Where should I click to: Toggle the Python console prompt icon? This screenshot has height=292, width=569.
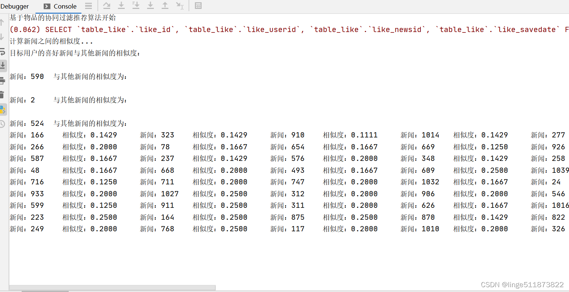pyautogui.click(x=3, y=110)
